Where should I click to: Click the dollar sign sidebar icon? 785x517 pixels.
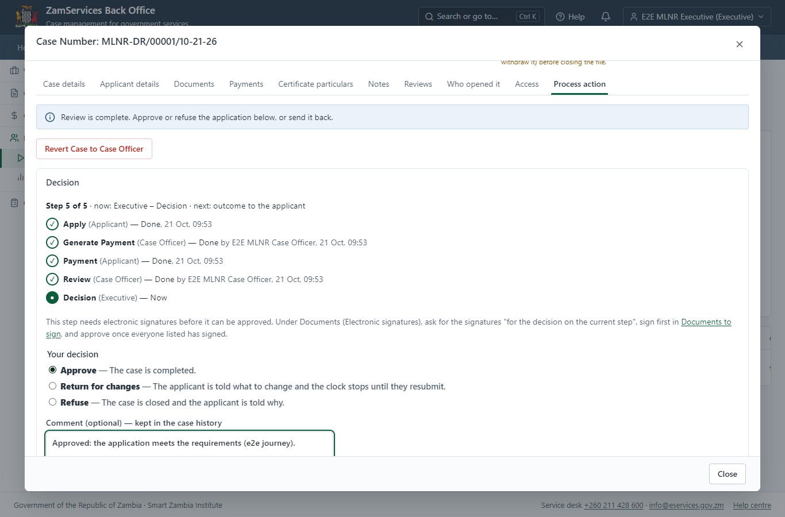(14, 115)
